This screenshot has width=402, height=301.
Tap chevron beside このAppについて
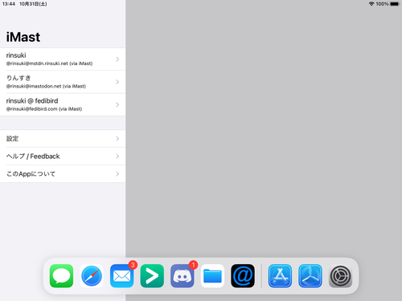pos(117,174)
